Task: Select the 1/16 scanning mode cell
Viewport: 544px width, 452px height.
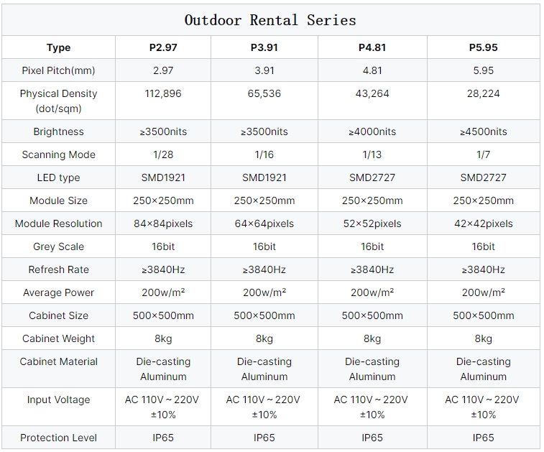Action: 264,154
